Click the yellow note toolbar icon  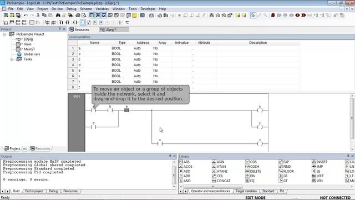[134, 15]
